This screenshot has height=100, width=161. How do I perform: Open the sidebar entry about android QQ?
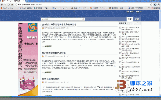[x=130, y=45]
